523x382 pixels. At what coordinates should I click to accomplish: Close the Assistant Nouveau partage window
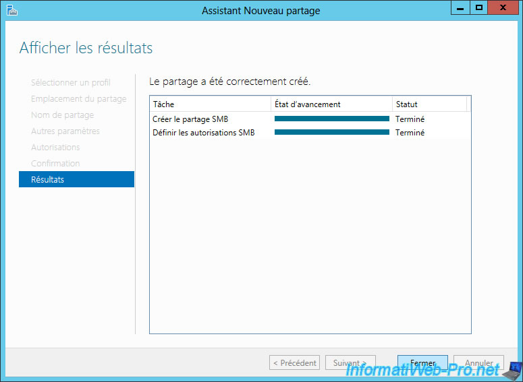point(503,7)
